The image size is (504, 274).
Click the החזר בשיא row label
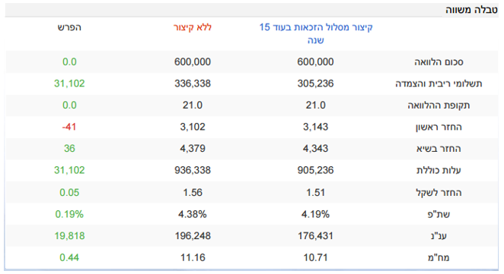coord(439,149)
